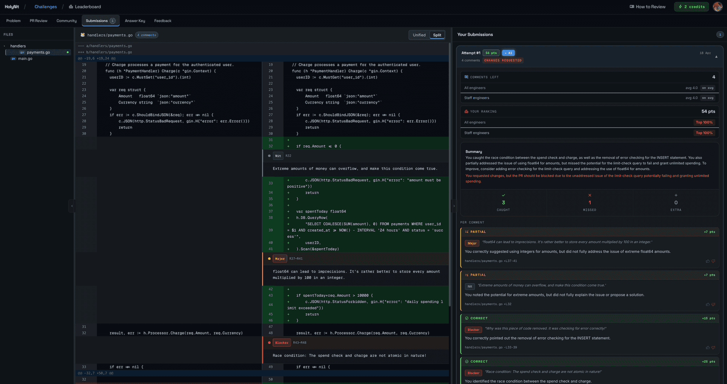Viewport: 727px width, 384px height.
Task: Open the How to Review guide
Action: (647, 7)
